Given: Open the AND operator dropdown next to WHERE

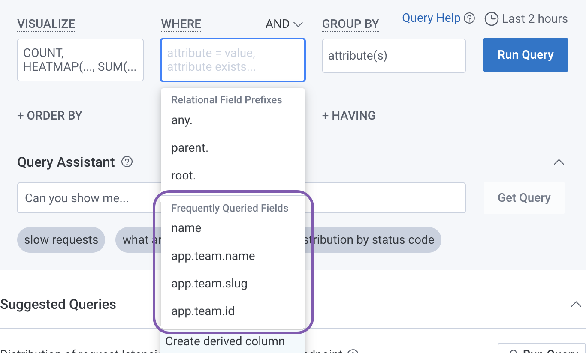Looking at the screenshot, I should coord(284,24).
